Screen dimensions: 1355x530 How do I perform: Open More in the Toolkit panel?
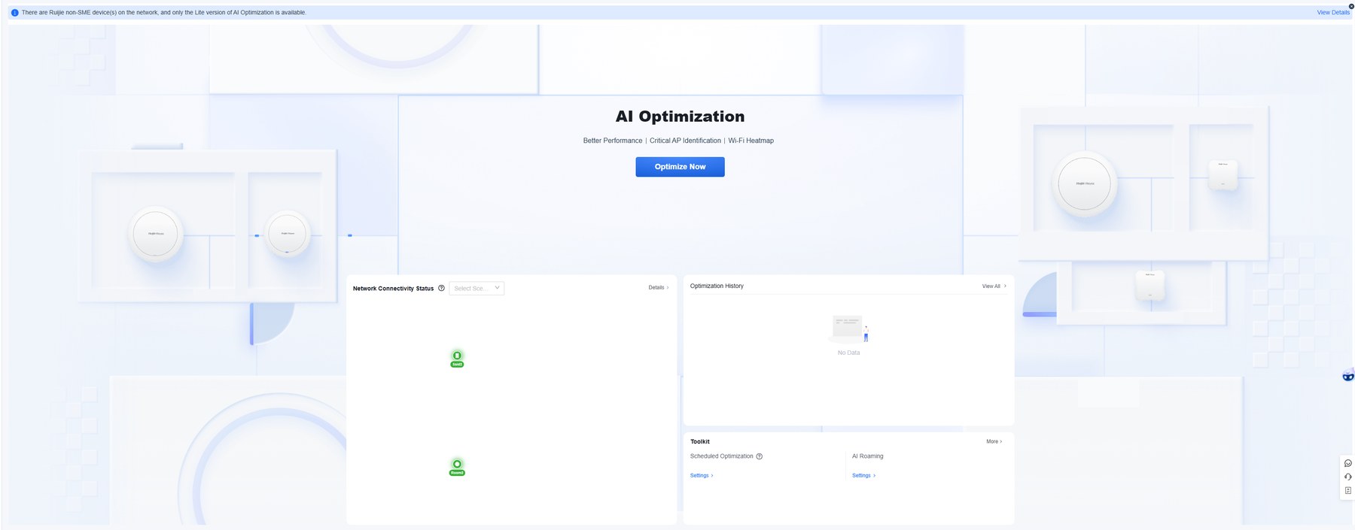click(994, 442)
